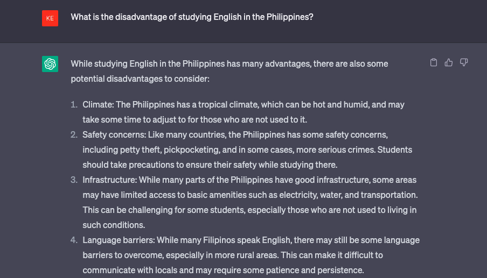Click the line "take some time to adjust"

[x=194, y=120]
